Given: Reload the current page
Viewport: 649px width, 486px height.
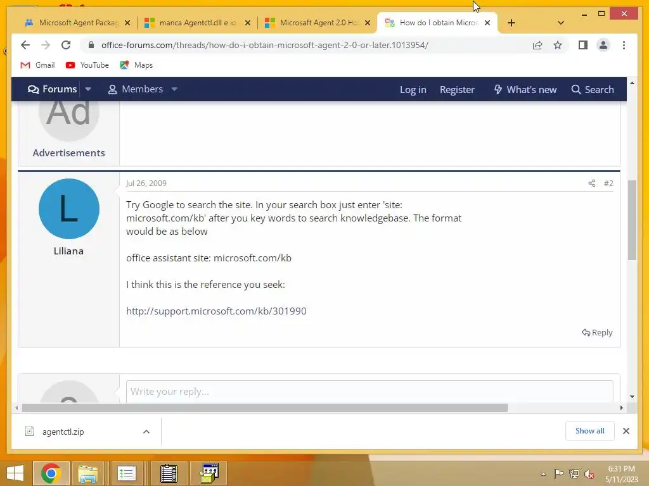Looking at the screenshot, I should (x=66, y=45).
